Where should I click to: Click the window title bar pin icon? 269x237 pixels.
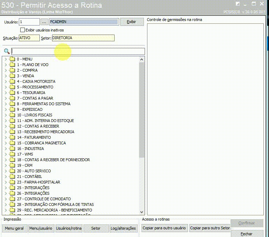point(238,4)
